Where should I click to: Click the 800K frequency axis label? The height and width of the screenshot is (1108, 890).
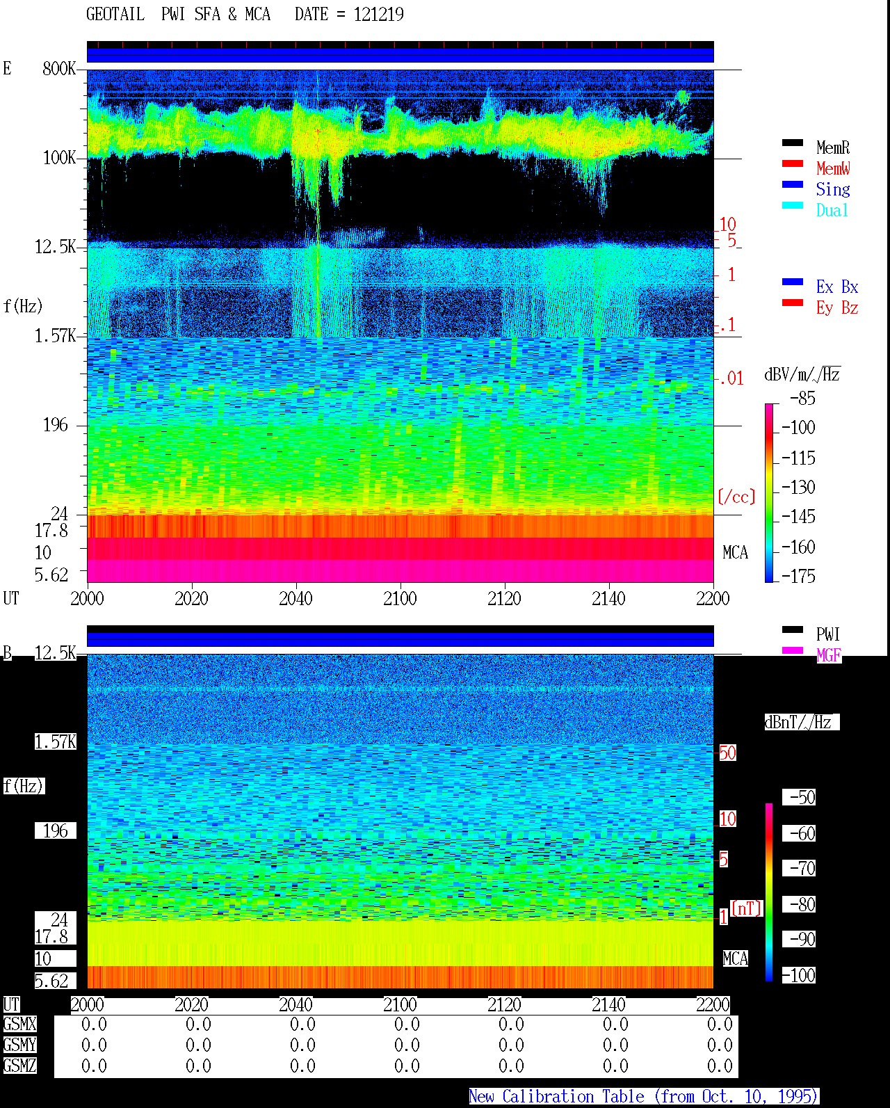[x=59, y=69]
